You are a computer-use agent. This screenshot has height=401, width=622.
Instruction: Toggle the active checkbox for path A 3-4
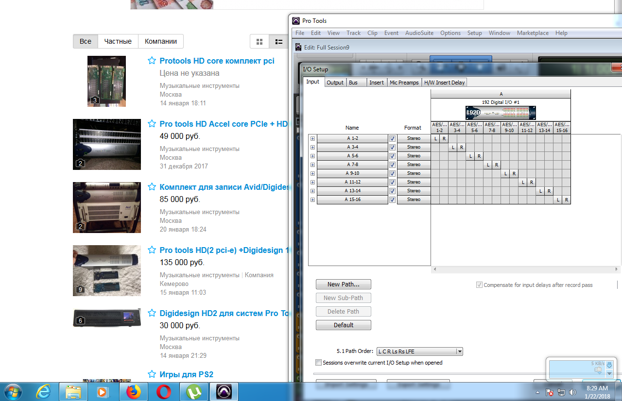click(x=392, y=147)
